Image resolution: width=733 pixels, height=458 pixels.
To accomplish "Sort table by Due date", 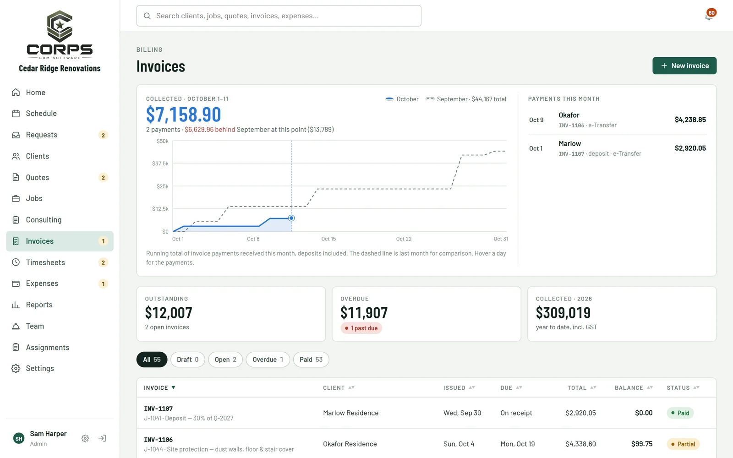I will (511, 388).
